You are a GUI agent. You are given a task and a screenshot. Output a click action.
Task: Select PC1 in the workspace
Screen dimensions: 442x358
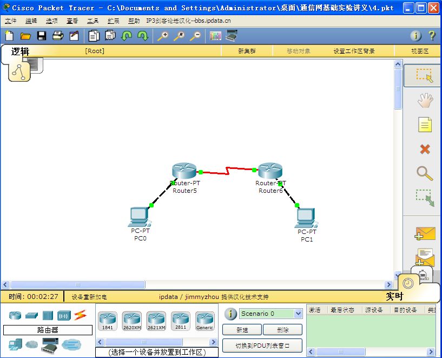[x=306, y=218]
